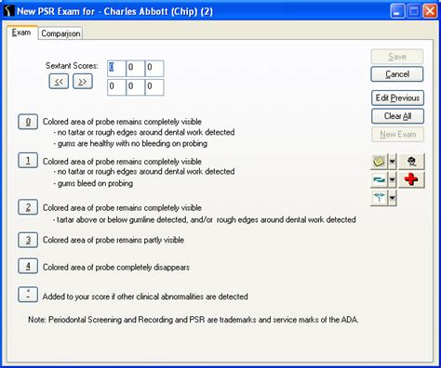The image size is (441, 368).
Task: Click the red medical cross icon
Action: [x=411, y=179]
